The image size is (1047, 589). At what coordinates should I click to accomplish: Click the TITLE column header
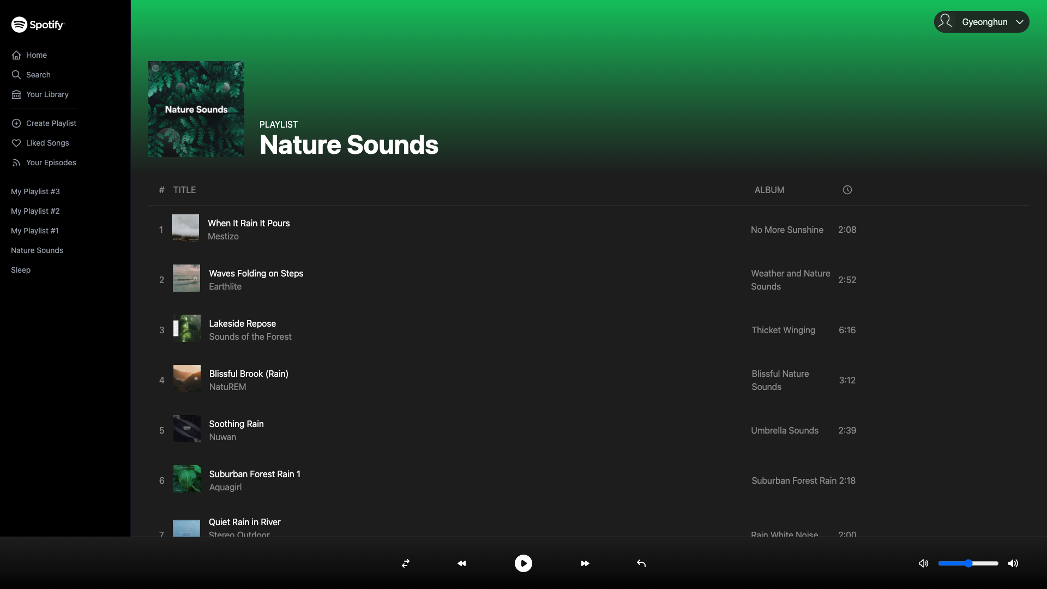pos(184,190)
